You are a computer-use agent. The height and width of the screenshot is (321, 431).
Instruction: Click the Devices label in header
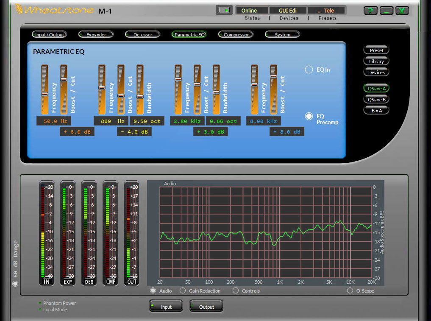289,18
